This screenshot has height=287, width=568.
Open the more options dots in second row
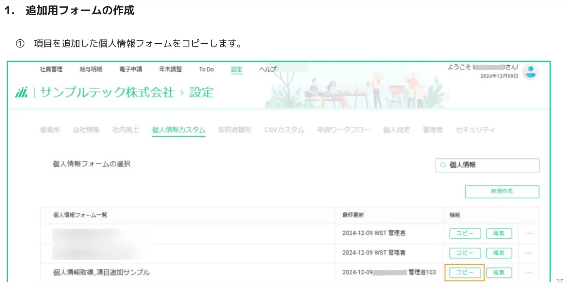[x=529, y=253]
